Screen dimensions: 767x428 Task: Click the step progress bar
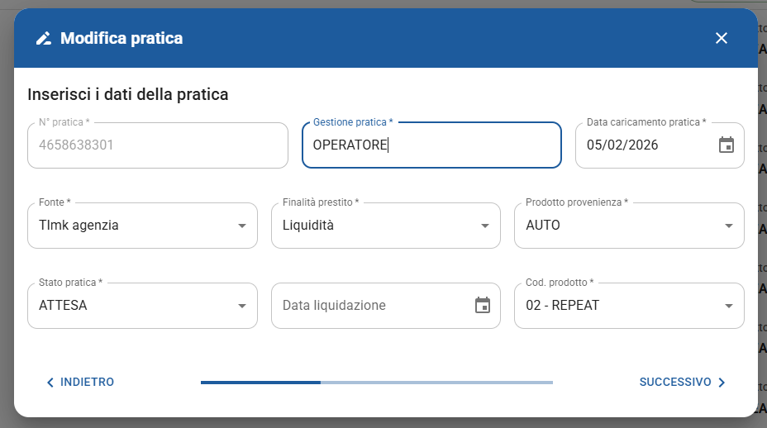(x=376, y=383)
